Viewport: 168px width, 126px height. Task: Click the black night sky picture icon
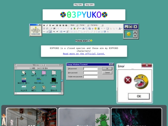[x=54, y=80]
